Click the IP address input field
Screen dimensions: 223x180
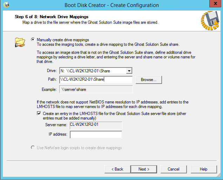pos(96,135)
